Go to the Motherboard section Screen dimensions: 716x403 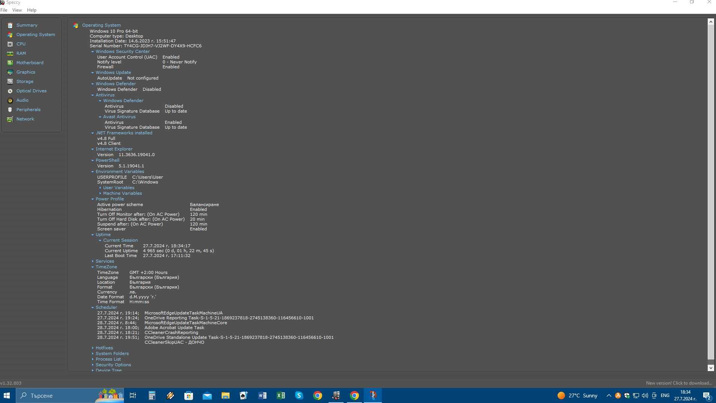tap(30, 63)
